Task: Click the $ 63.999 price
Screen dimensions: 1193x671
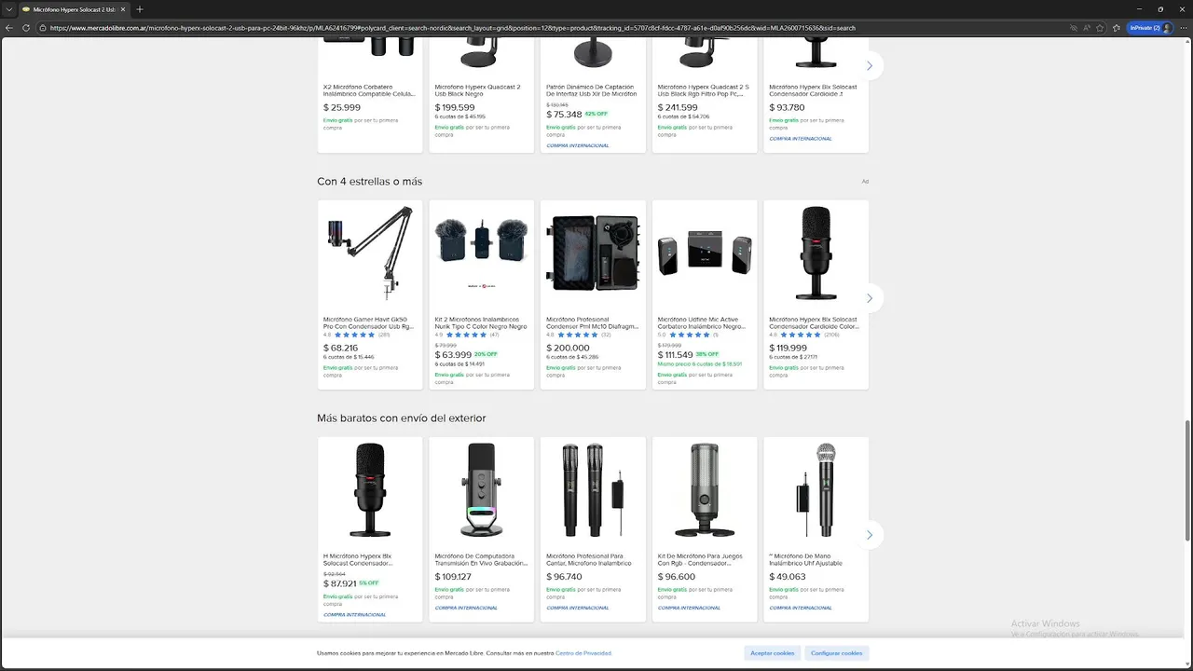Action: (x=453, y=355)
